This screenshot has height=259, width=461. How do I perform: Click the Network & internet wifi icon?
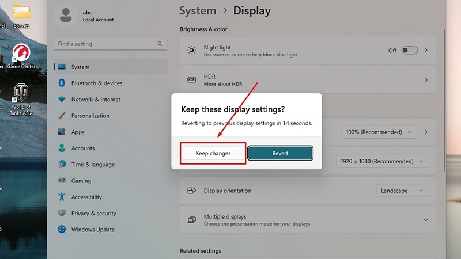pos(62,99)
